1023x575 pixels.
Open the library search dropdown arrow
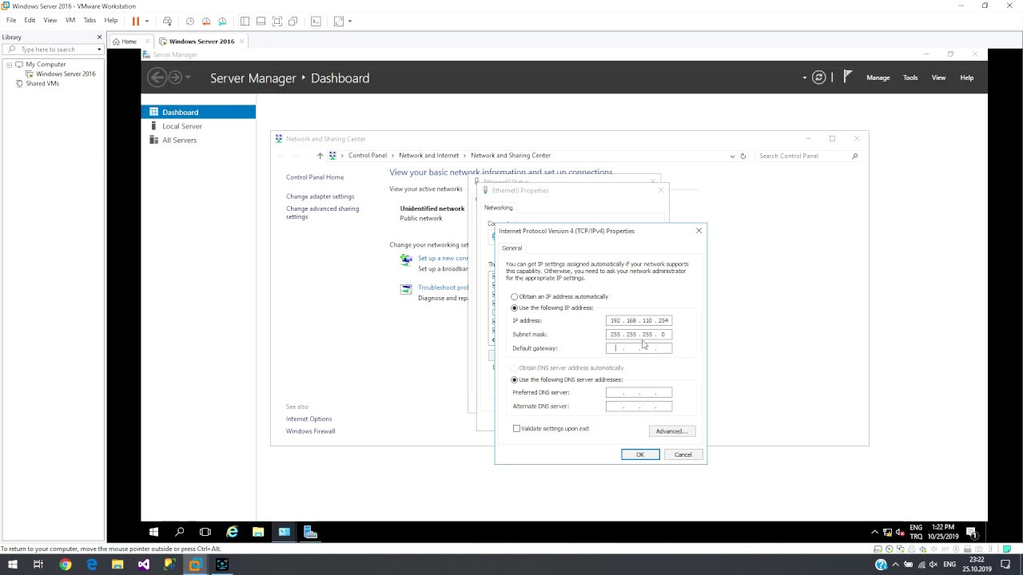pyautogui.click(x=99, y=50)
